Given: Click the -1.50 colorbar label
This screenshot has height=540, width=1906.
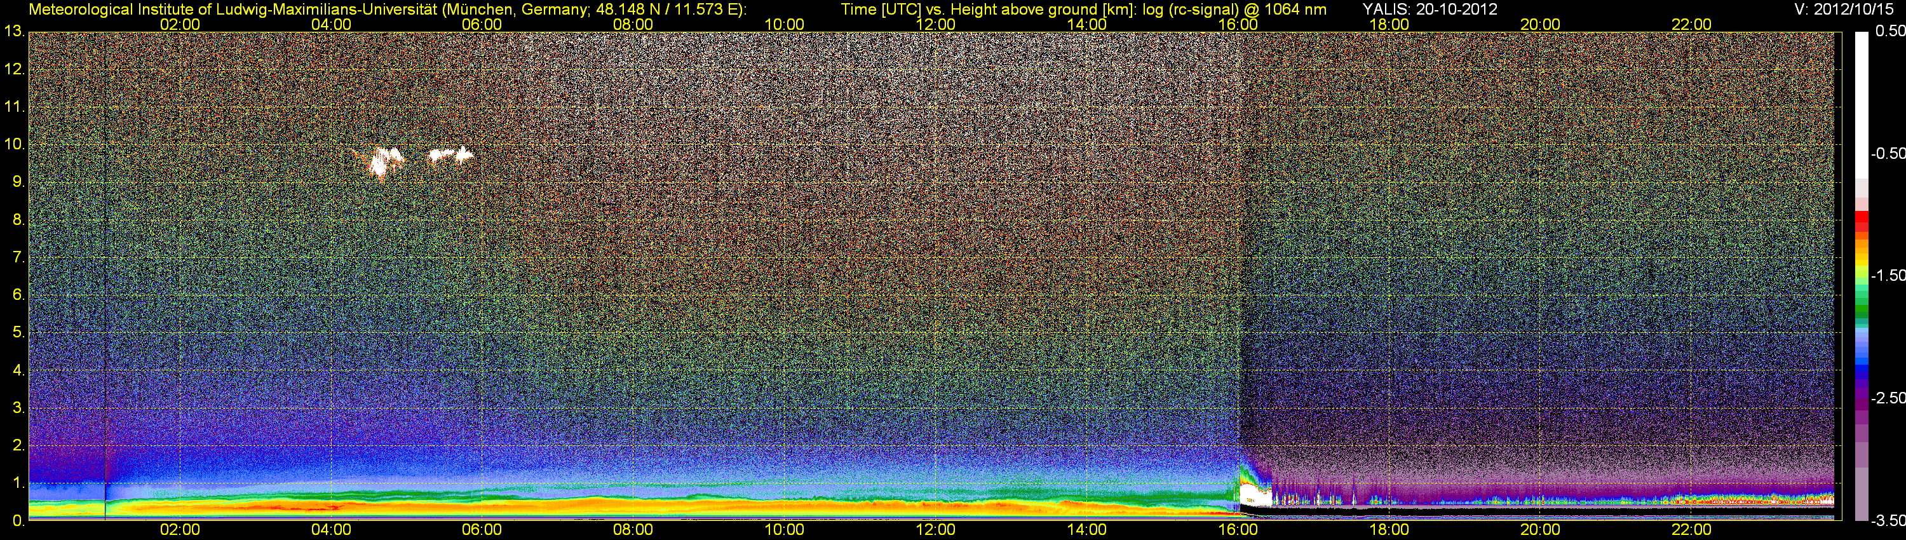Looking at the screenshot, I should click(1889, 276).
